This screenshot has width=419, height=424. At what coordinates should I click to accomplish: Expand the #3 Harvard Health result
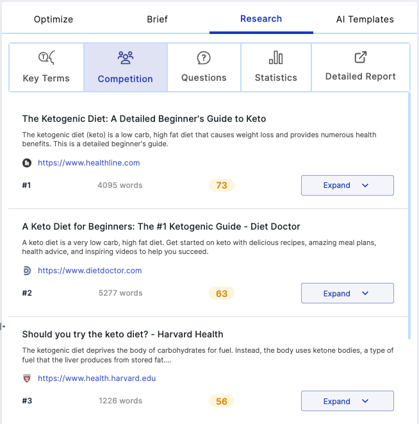click(x=347, y=401)
